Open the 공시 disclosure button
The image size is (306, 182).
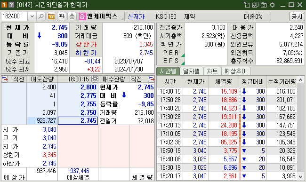(297, 16)
